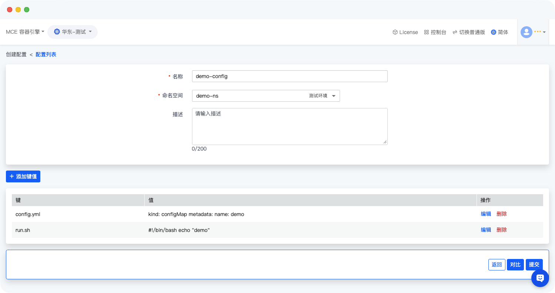Click the 返回 button

coord(497,265)
